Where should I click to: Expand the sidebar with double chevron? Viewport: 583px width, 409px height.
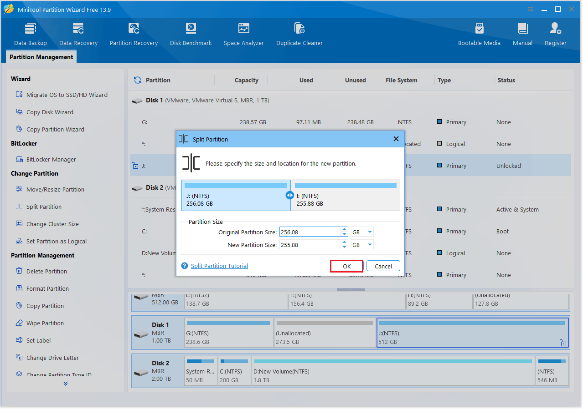[x=66, y=384]
